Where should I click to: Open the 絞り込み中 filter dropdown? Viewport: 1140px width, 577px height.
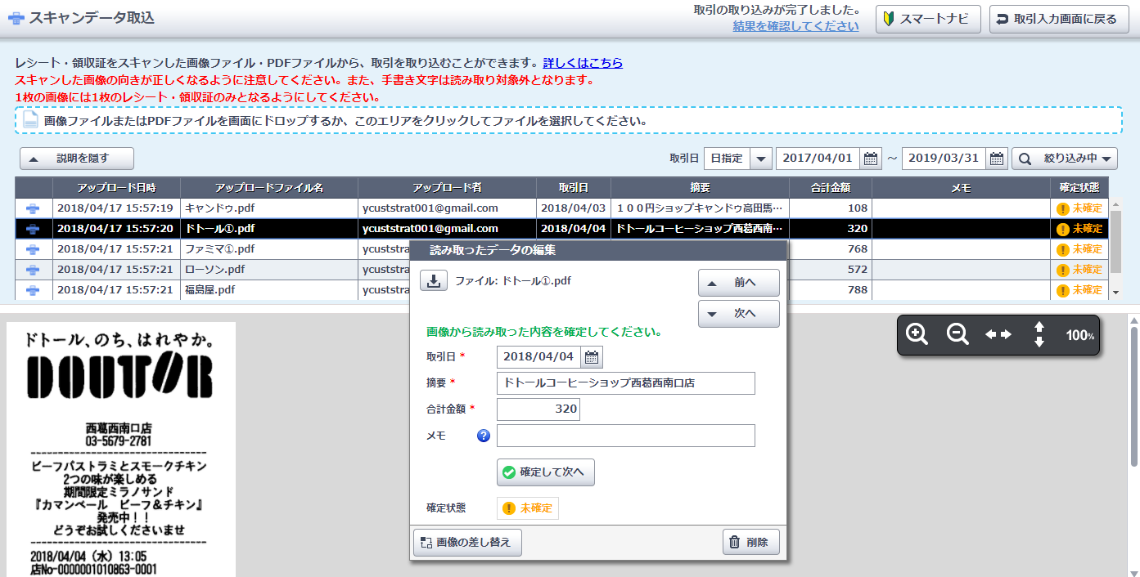click(x=1065, y=158)
